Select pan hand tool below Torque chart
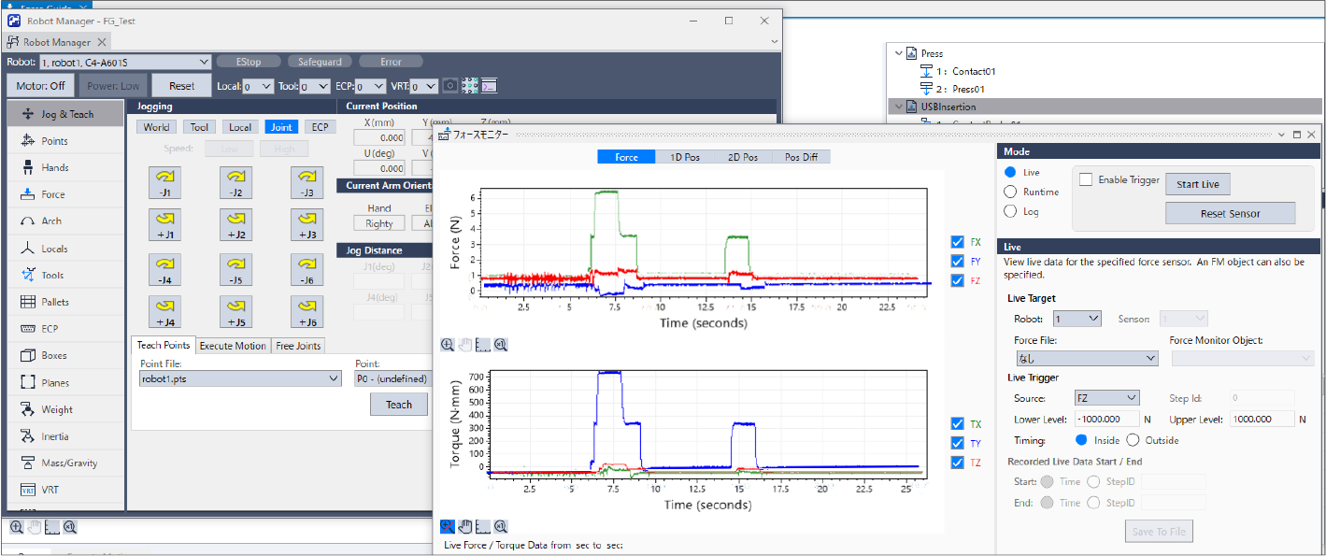Screen dimensions: 1326x556 (465, 527)
